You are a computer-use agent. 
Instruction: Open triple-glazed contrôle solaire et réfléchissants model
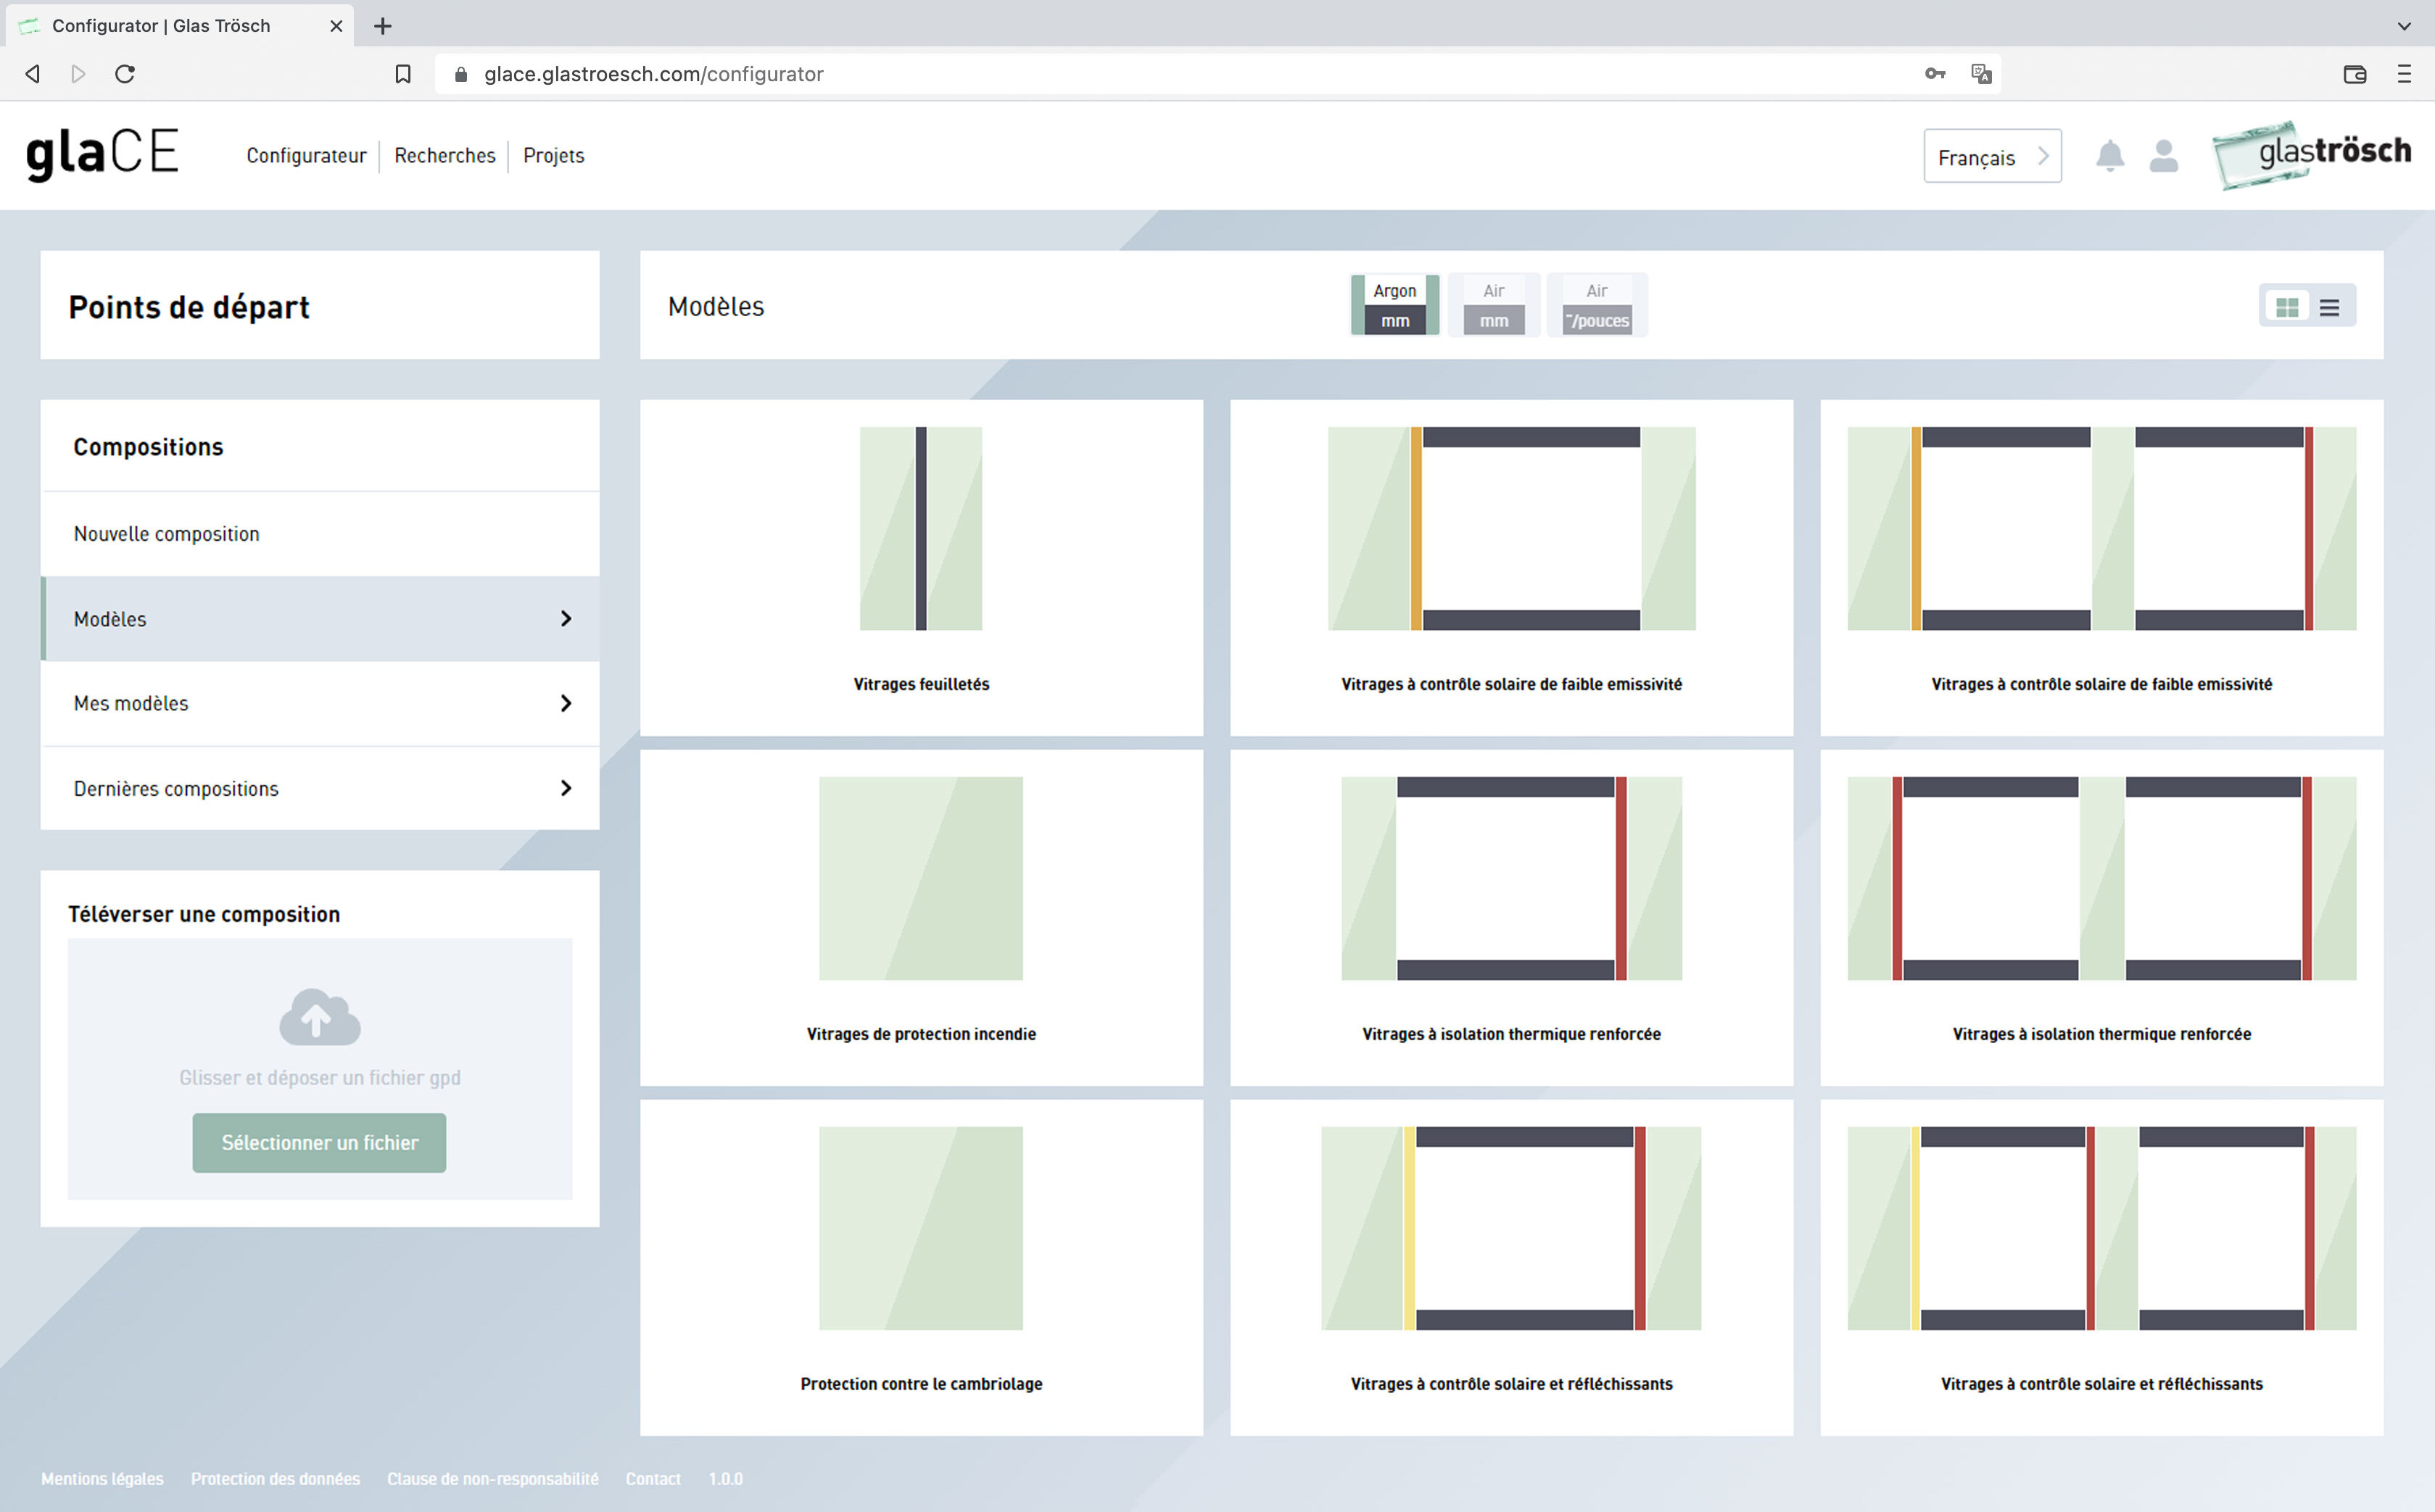point(2102,1268)
